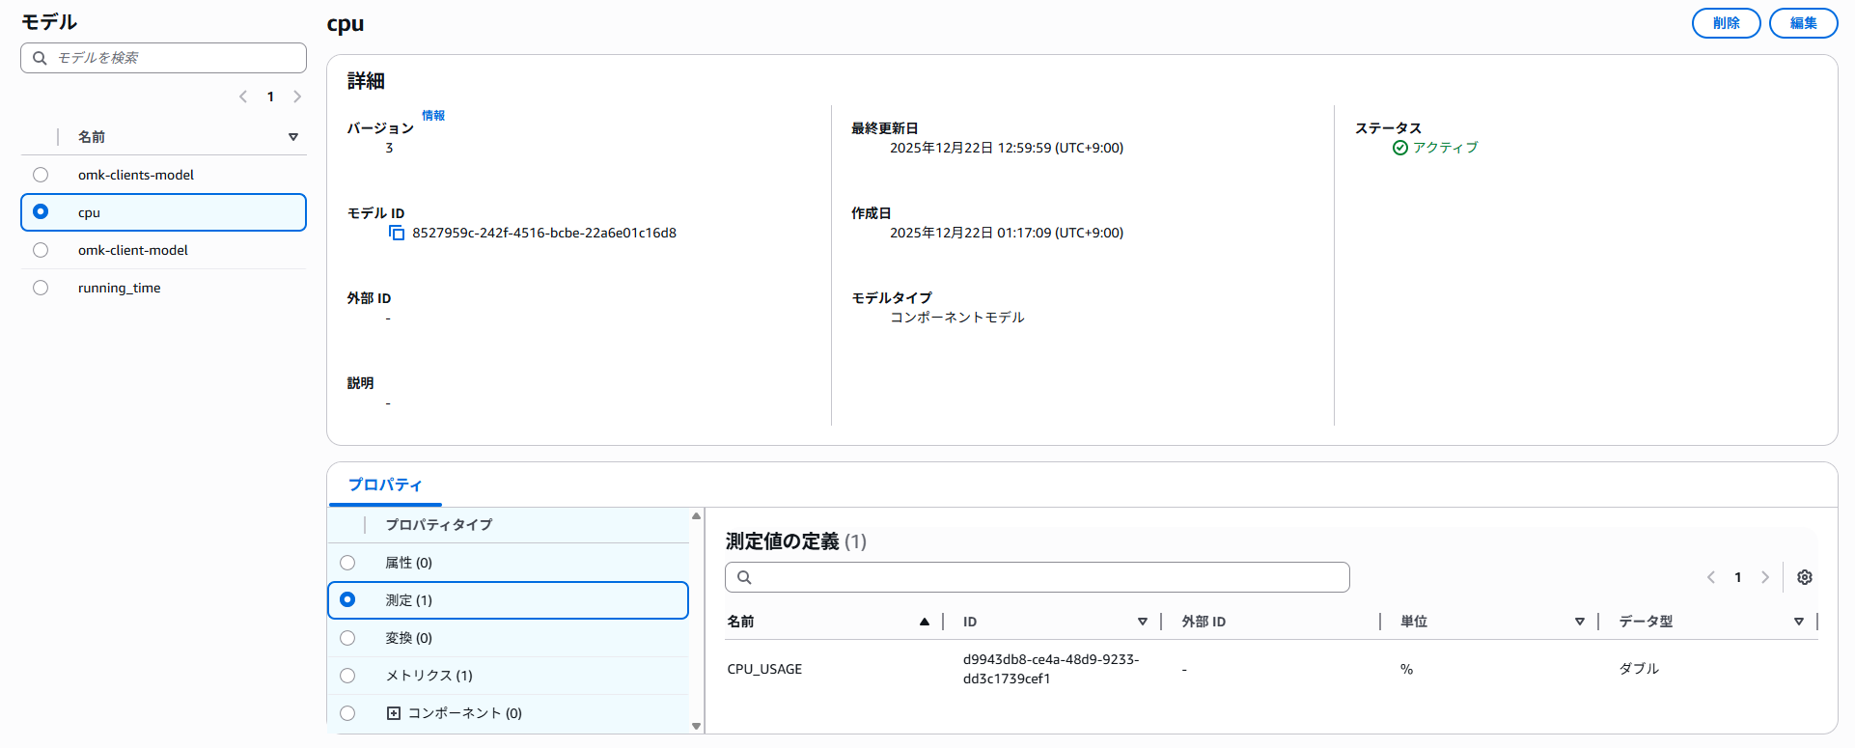Select the omk-clients-model radio button
The image size is (1855, 748).
(x=41, y=175)
